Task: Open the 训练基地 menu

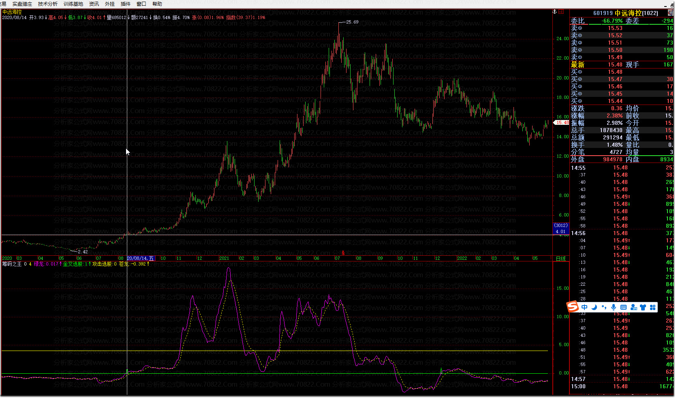Action: (x=73, y=4)
